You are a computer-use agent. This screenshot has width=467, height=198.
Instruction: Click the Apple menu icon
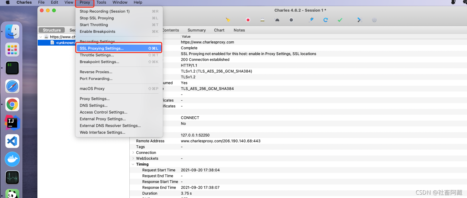click(8, 2)
